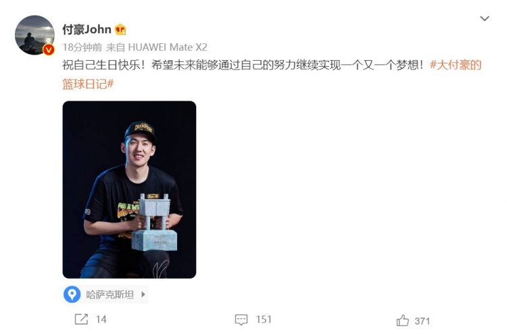The image size is (507, 334).
Task: View the 18分钟前 post timestamp
Action: coord(82,47)
